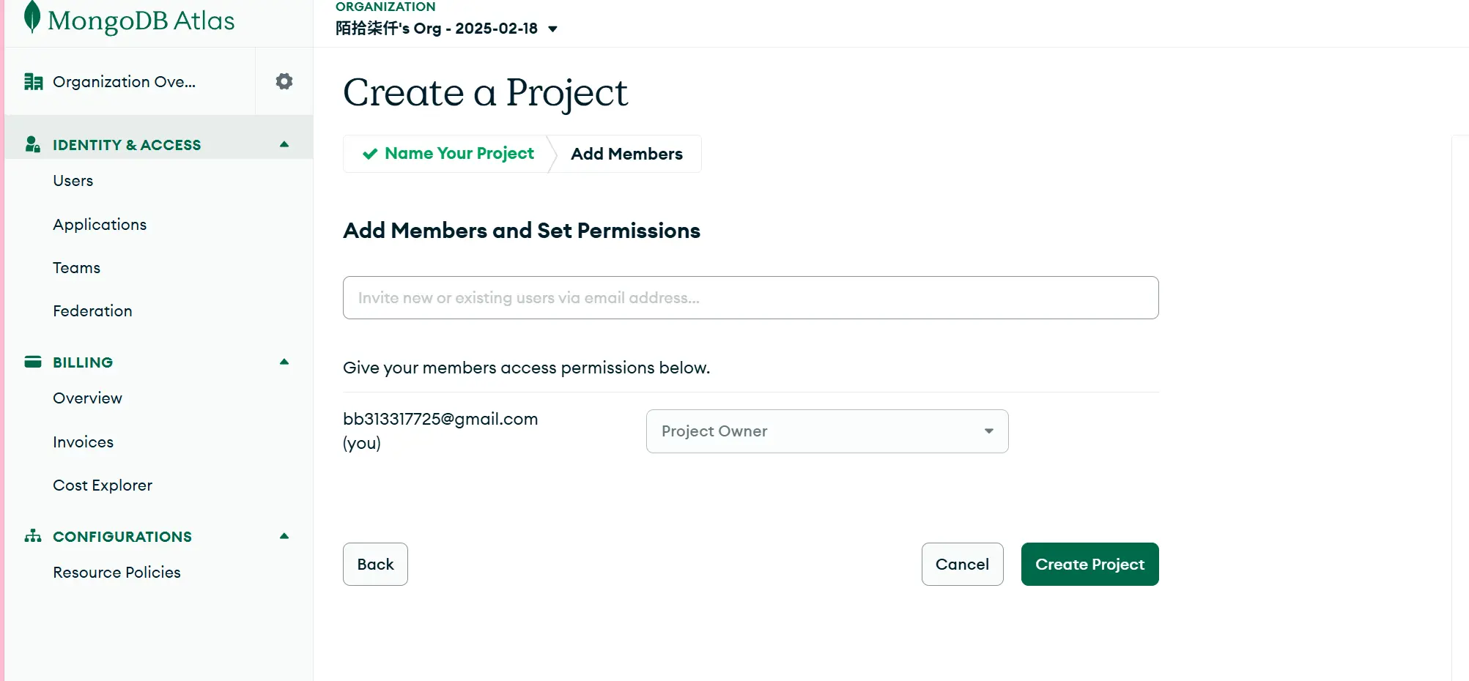1469x681 pixels.
Task: Open the Users page in sidebar
Action: point(73,181)
